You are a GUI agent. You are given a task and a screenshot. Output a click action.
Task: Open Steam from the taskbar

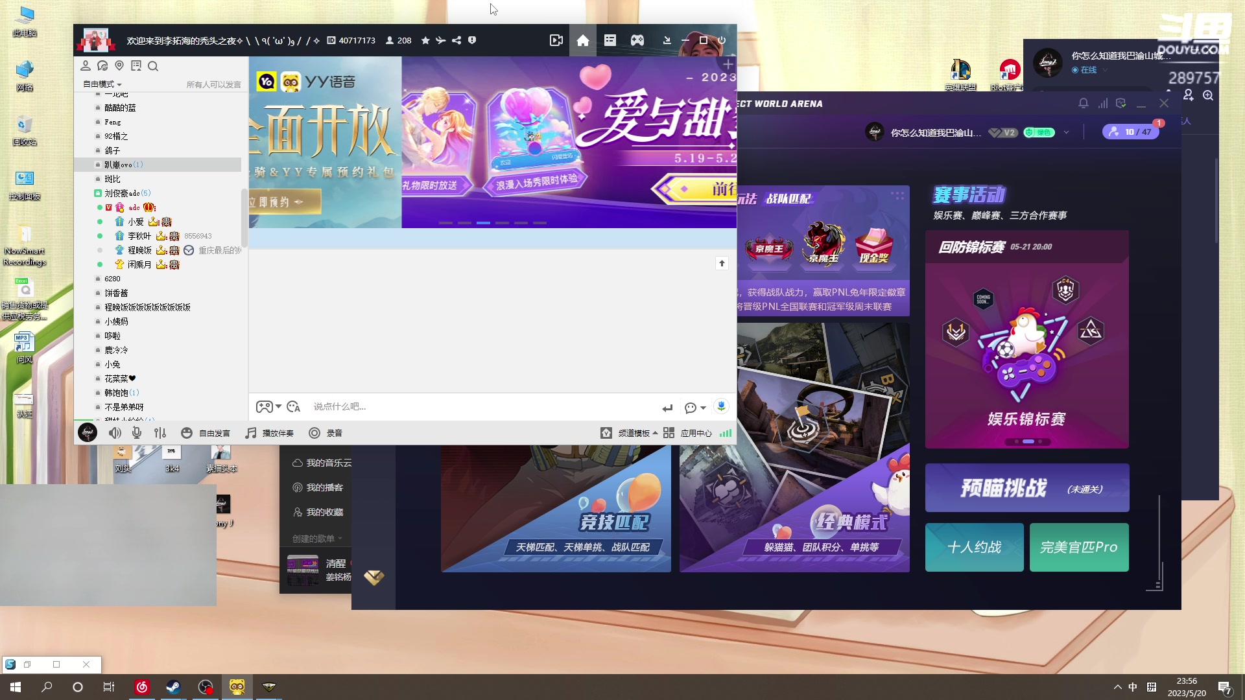click(173, 687)
